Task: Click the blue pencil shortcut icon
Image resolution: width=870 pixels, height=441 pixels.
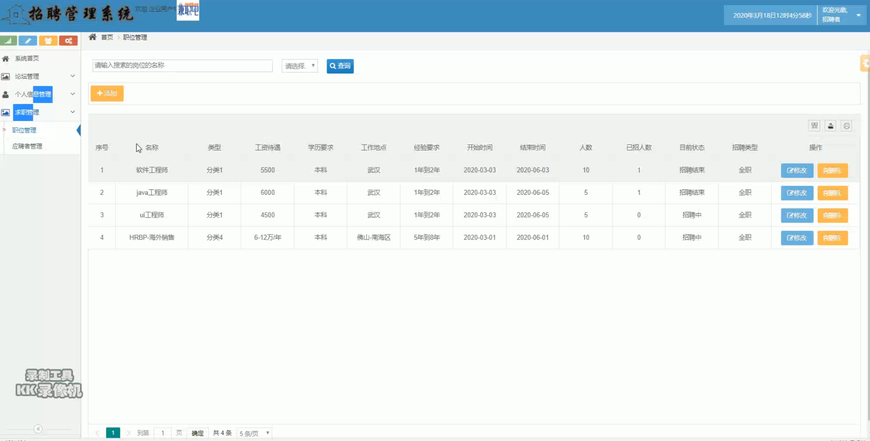Action: [28, 41]
